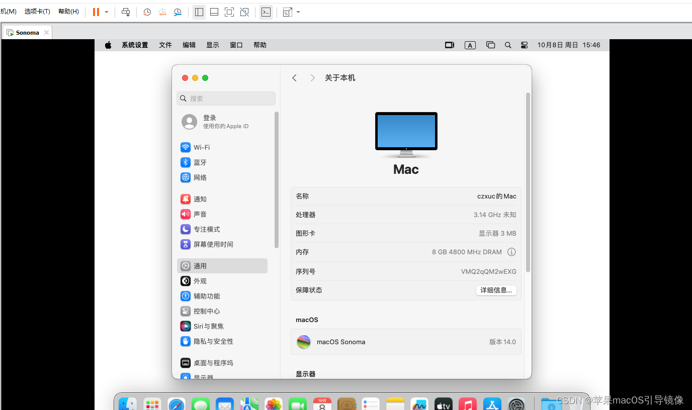
Task: Go forward with the right chevron
Action: point(313,78)
